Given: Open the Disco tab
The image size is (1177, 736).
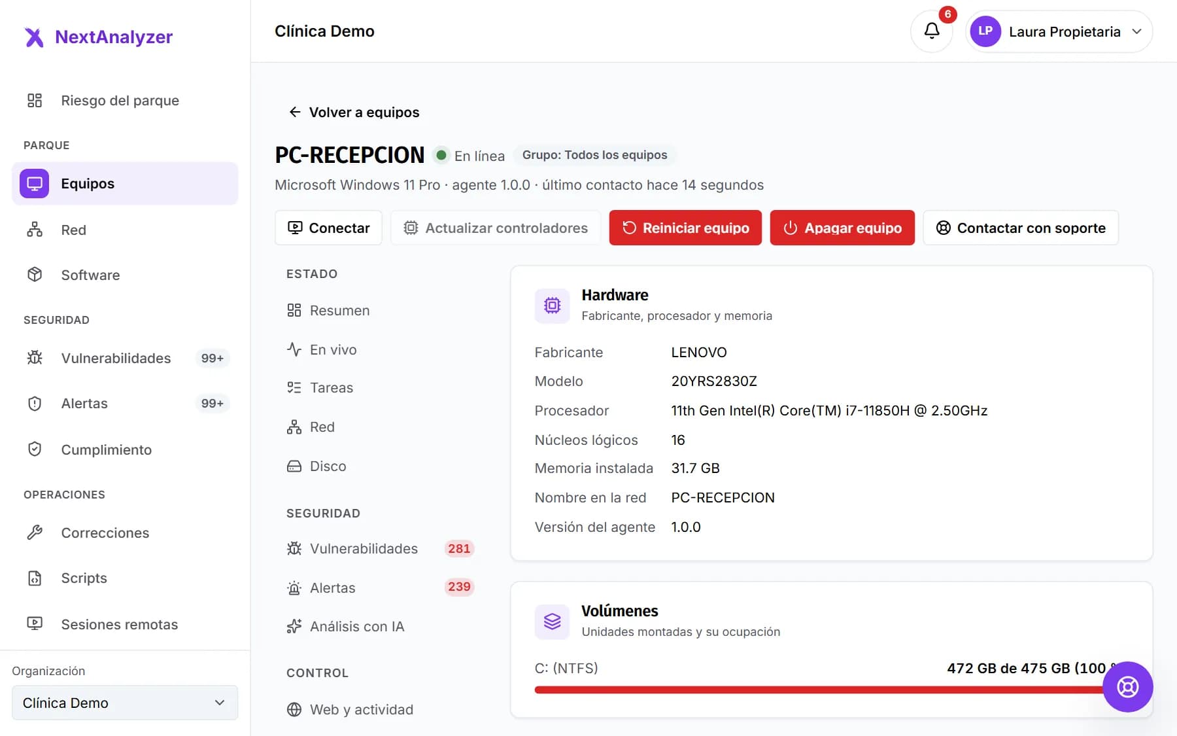Looking at the screenshot, I should 381,466.
